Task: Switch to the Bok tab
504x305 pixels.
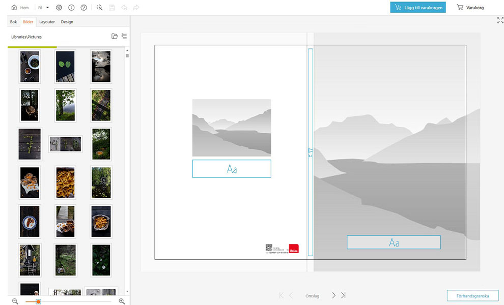Action: tap(14, 22)
